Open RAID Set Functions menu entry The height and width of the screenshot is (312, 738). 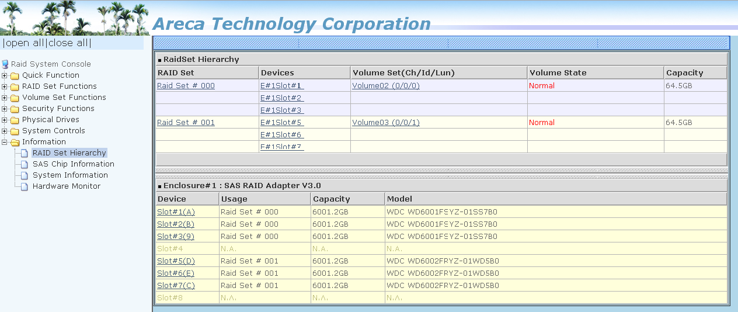click(x=60, y=86)
